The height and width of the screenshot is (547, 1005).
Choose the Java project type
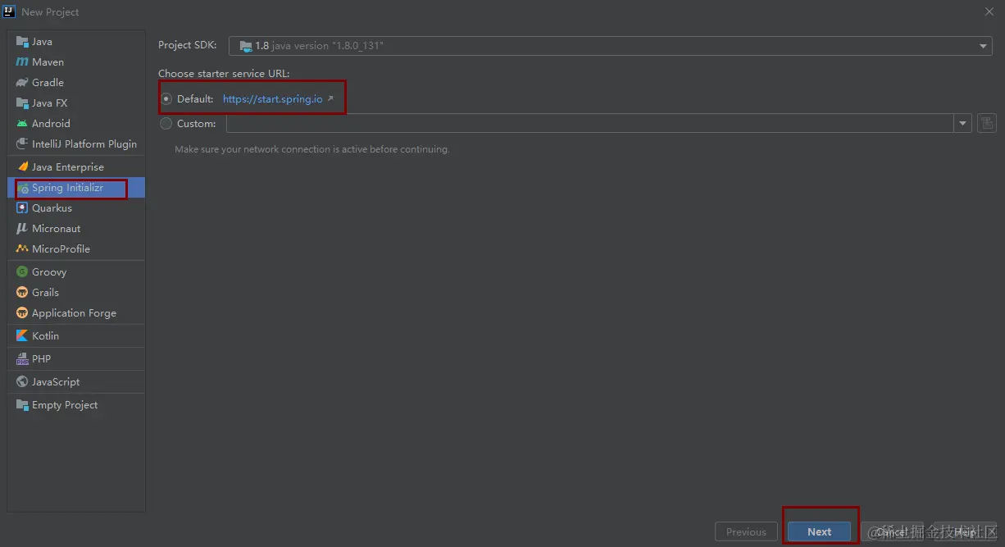tap(76, 41)
